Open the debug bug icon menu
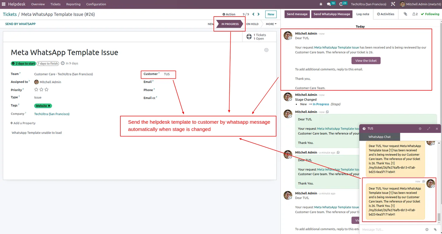The width and height of the screenshot is (442, 234). click(x=321, y=4)
